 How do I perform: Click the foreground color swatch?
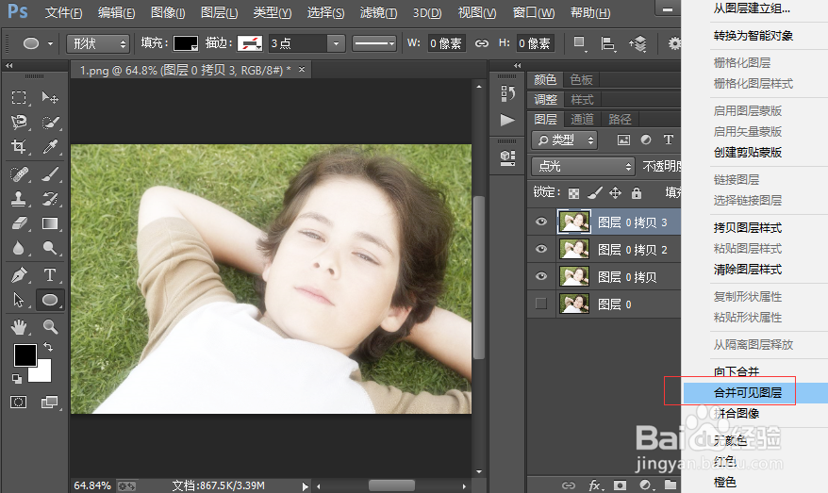tap(25, 355)
